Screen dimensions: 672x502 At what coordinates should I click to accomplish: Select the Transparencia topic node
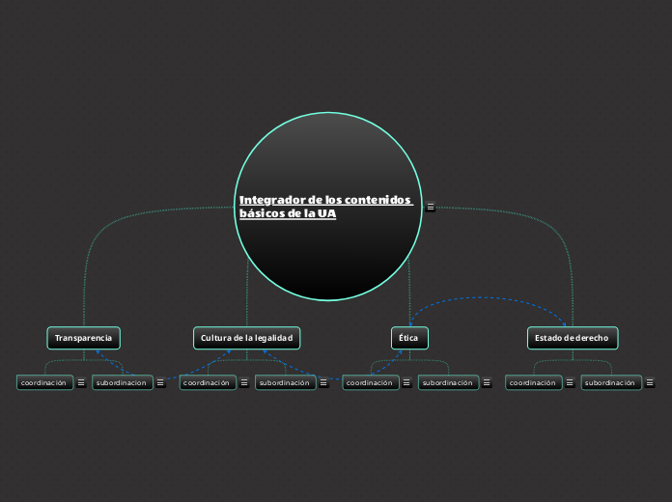[84, 338]
